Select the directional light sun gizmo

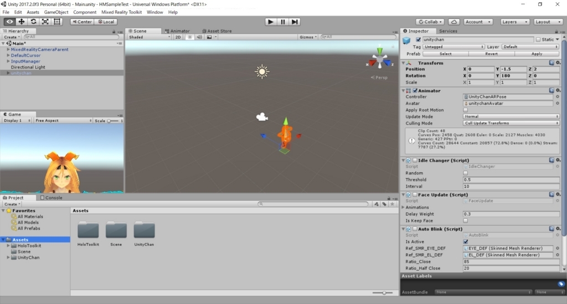(x=262, y=71)
